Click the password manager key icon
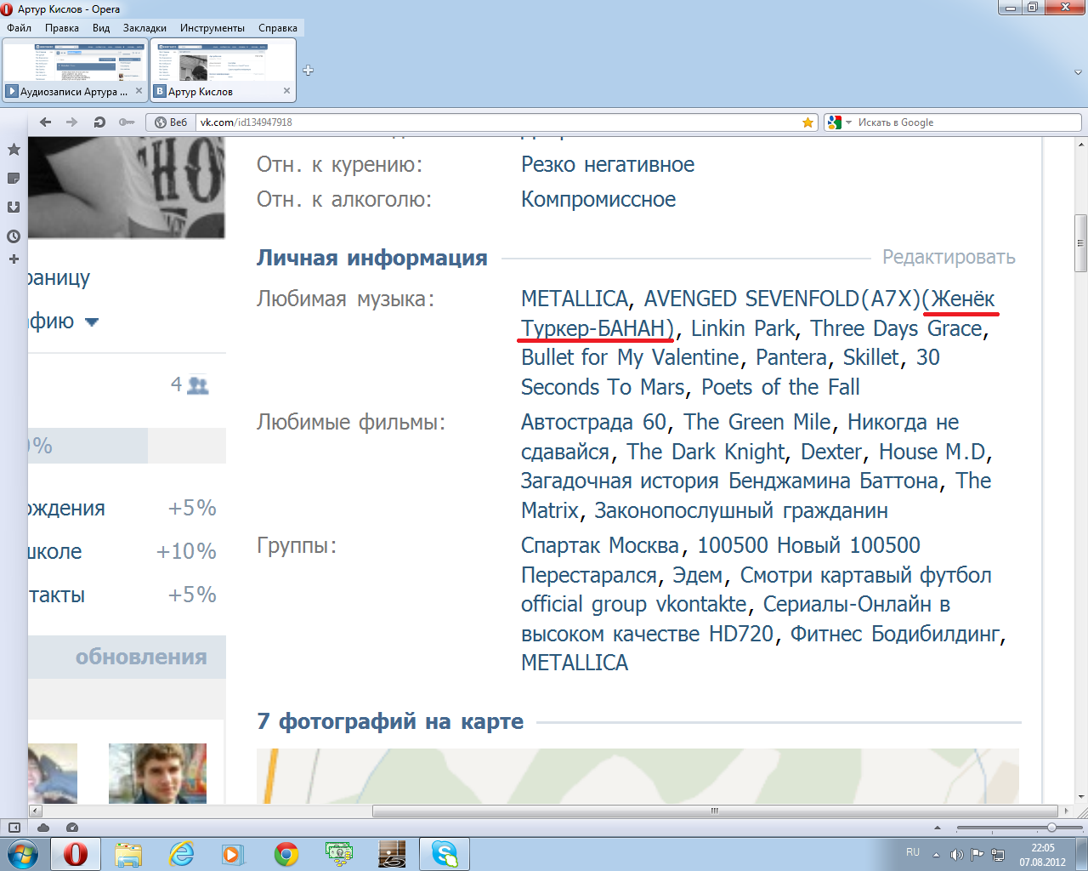This screenshot has width=1088, height=871. [127, 122]
